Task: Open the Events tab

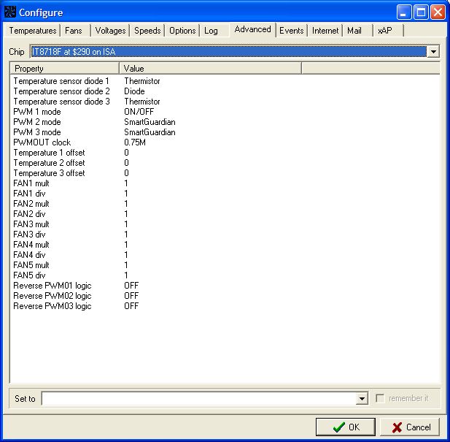Action: click(x=291, y=31)
